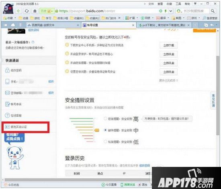
Task: Click help icon next to 最近一次敏感操作
Action: click(33, 42)
